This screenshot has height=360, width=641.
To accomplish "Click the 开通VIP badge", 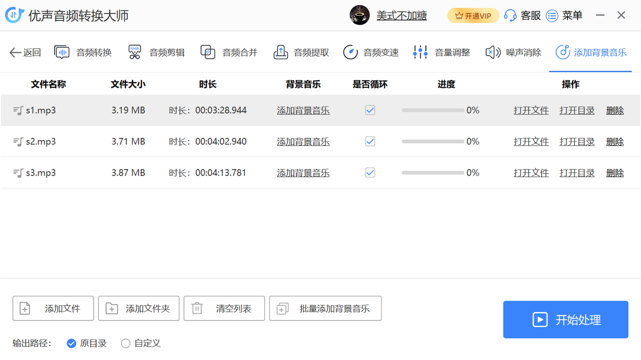I will click(473, 16).
